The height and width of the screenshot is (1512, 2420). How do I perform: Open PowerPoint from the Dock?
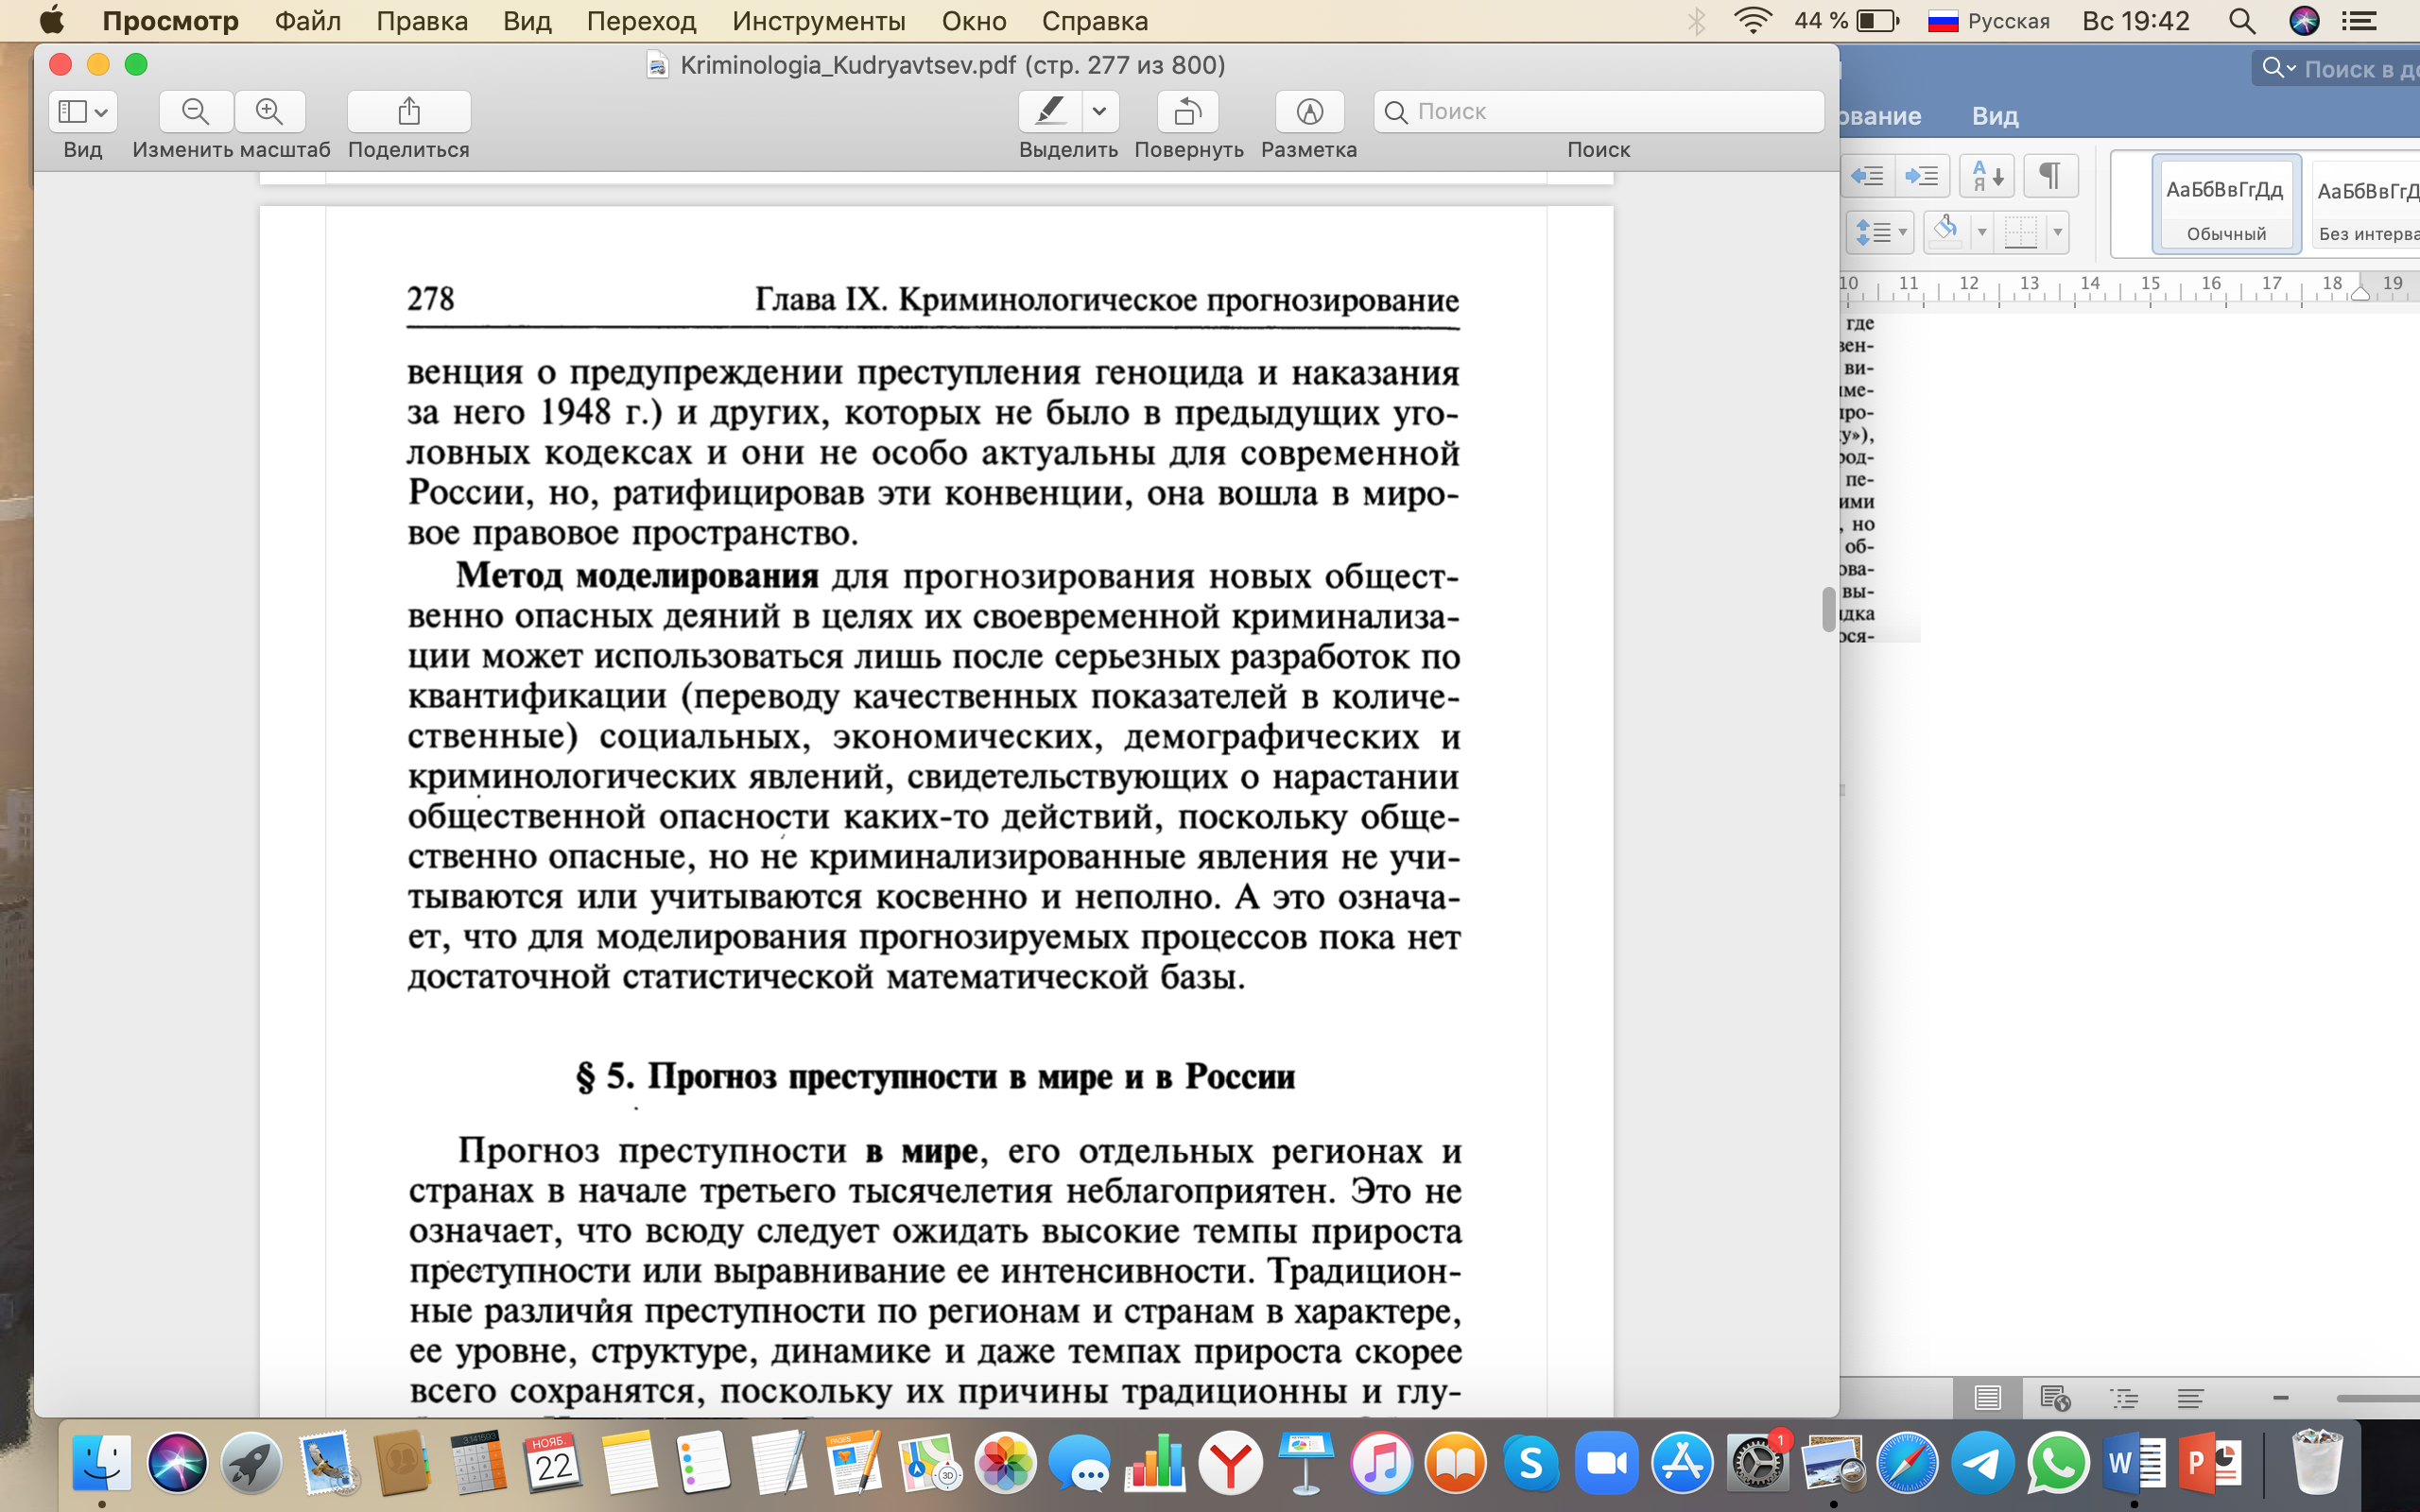pyautogui.click(x=2210, y=1464)
